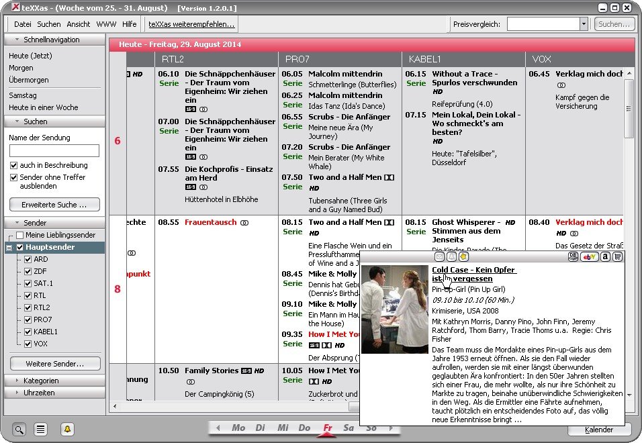Screen dimensions: 642x443
Task: Jump to 'Heute (Jetzt)' in quick navigation
Action: (31, 56)
